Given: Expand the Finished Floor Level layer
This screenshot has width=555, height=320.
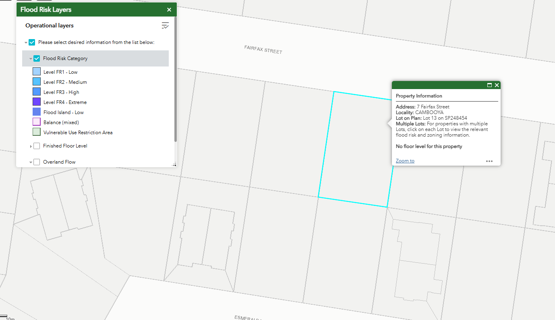Looking at the screenshot, I should (x=31, y=146).
